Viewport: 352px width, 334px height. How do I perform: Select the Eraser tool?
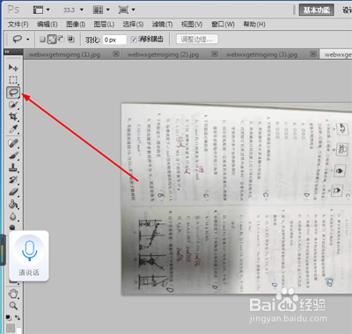(13, 192)
